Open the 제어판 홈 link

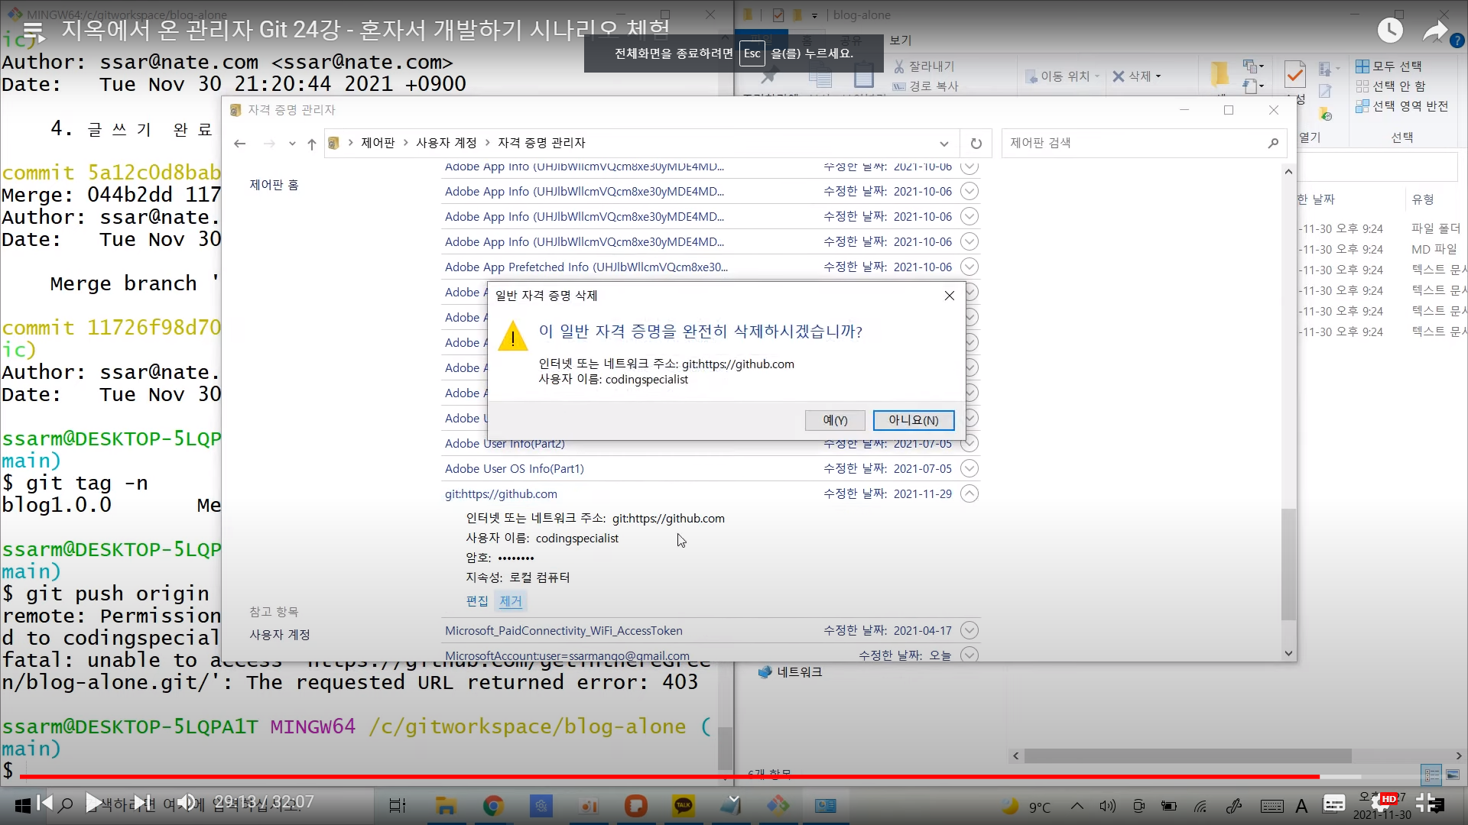[274, 185]
